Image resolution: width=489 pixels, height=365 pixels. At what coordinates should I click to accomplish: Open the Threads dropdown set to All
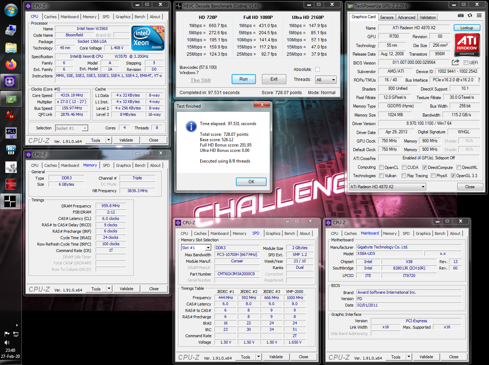(326, 80)
